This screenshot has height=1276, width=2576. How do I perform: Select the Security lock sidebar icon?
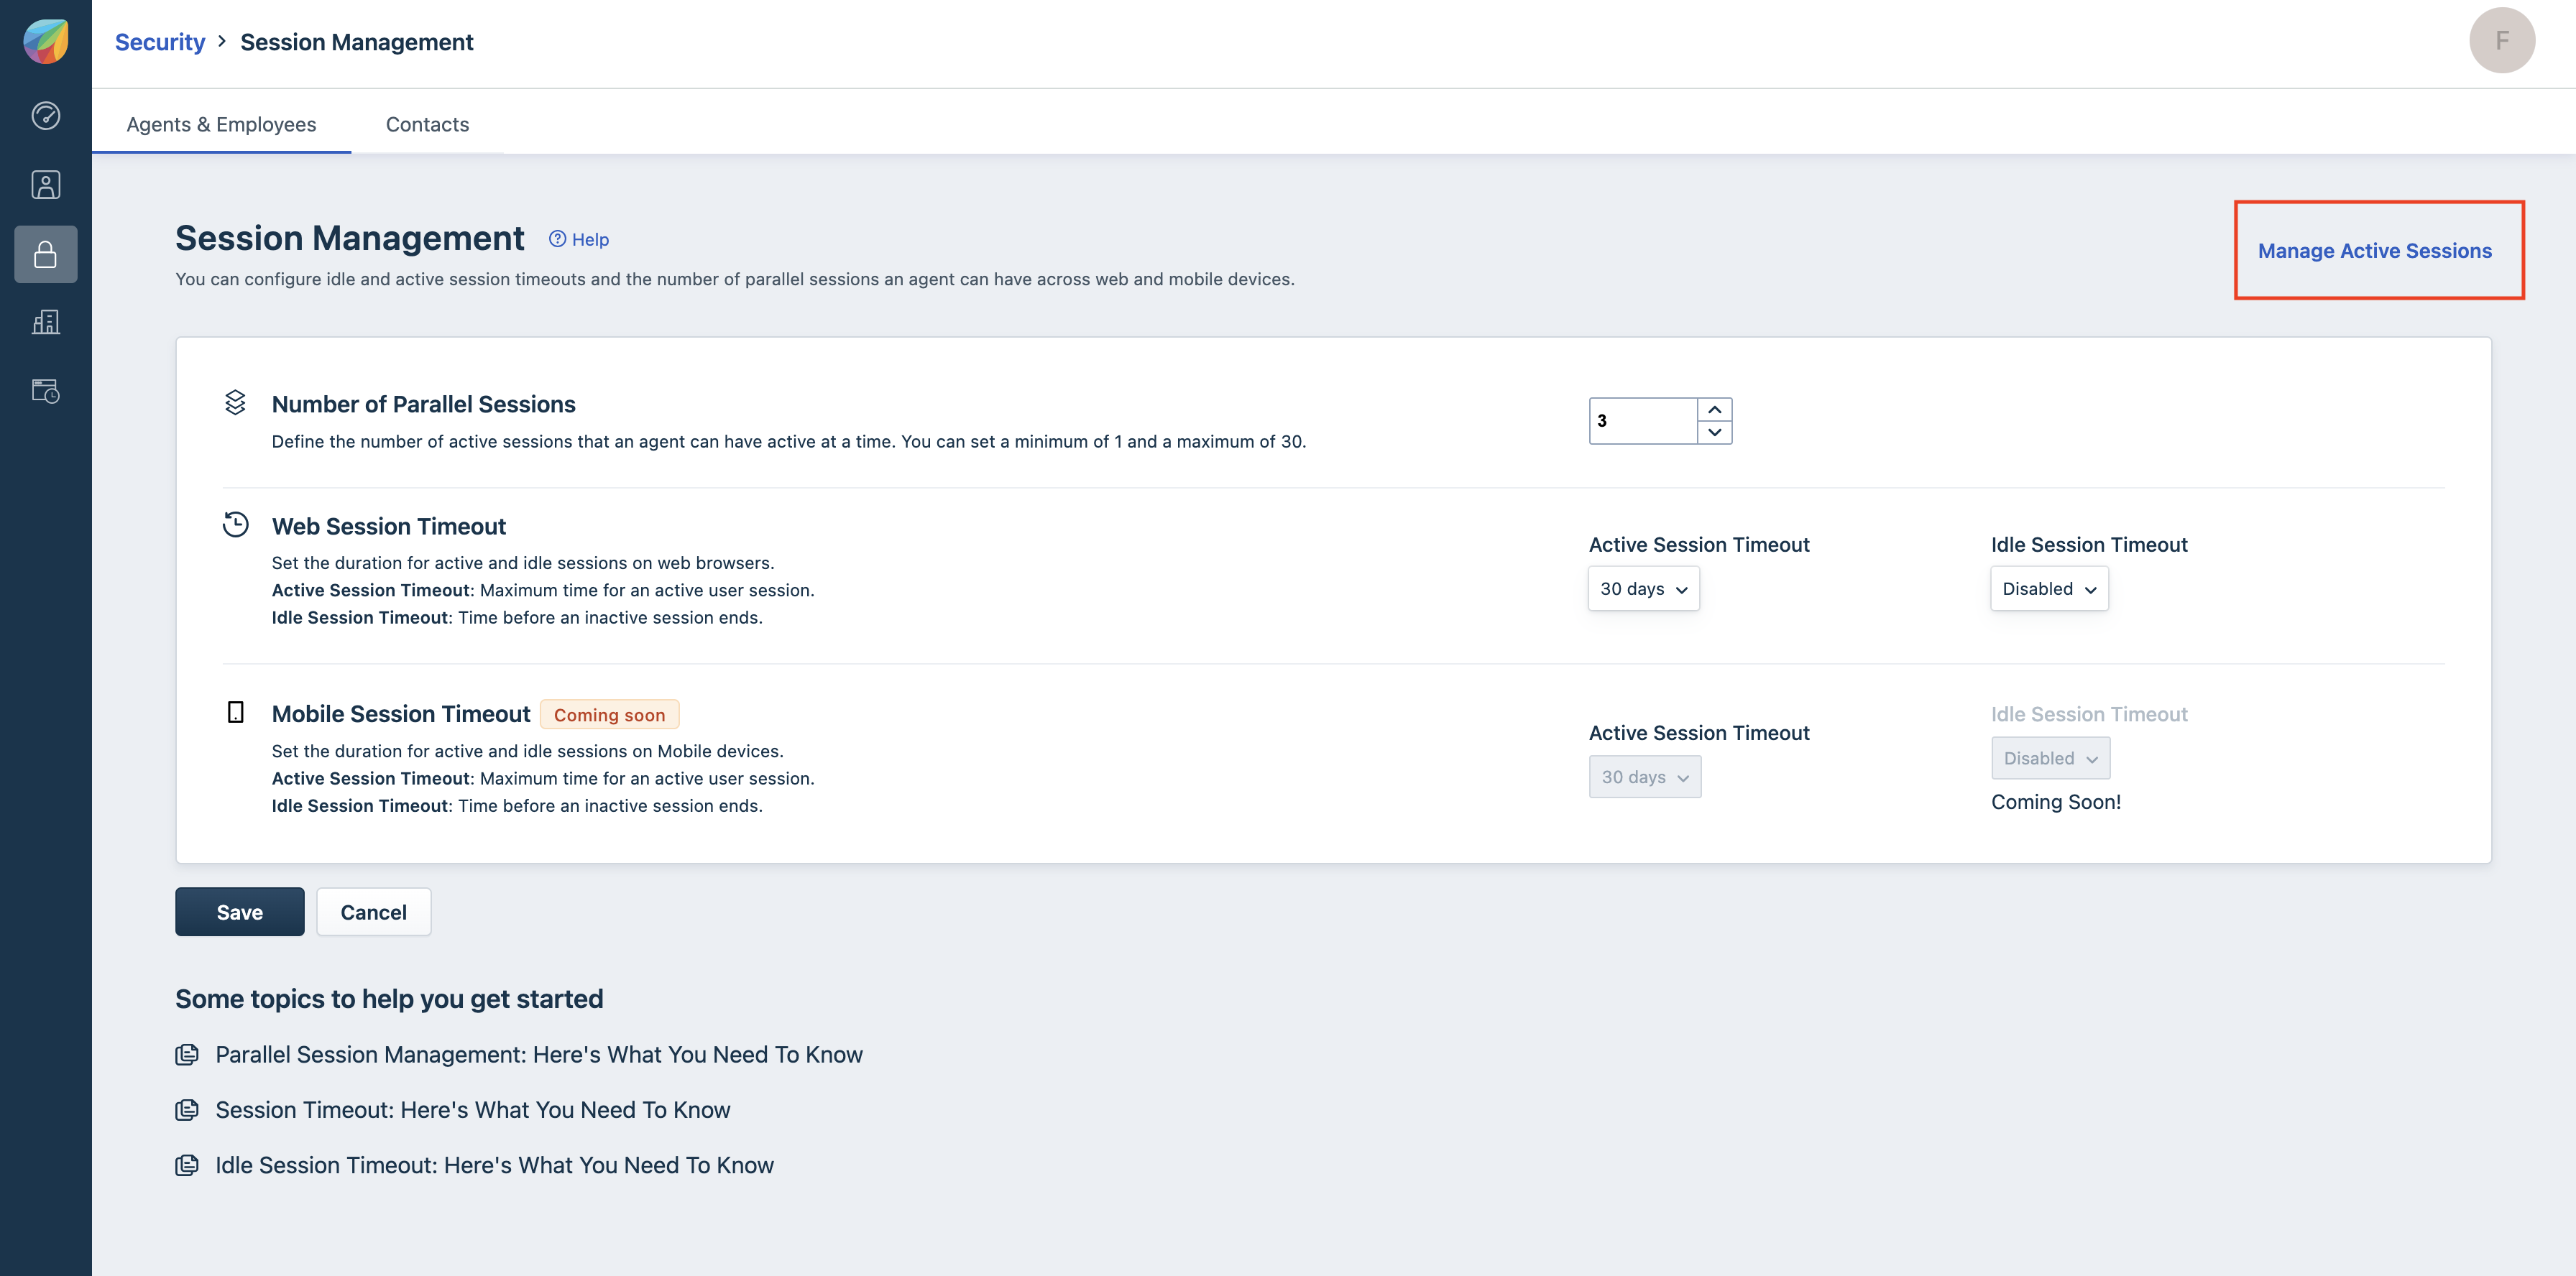46,254
